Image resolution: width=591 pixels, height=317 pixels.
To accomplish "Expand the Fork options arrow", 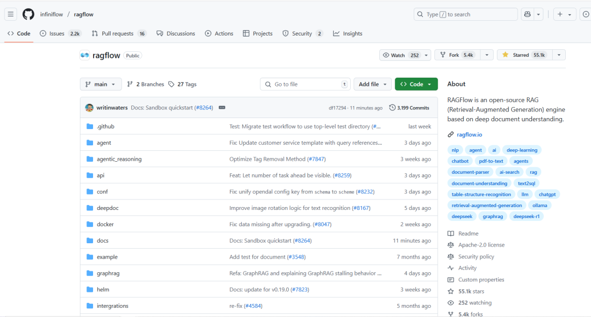I will [487, 55].
